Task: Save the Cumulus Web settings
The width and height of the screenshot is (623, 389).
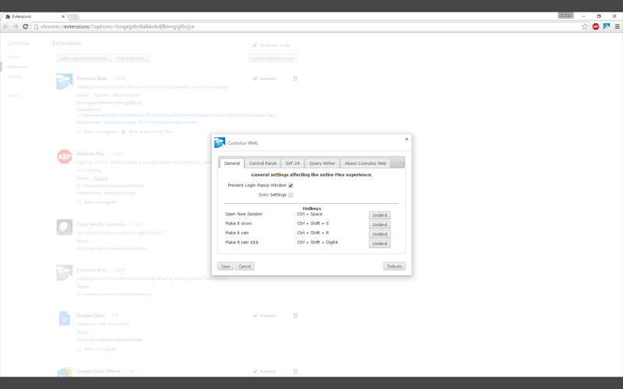Action: coord(225,266)
